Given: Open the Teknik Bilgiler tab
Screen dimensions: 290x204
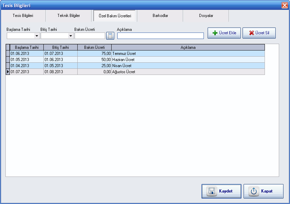Looking at the screenshot, I should pyautogui.click(x=69, y=16).
